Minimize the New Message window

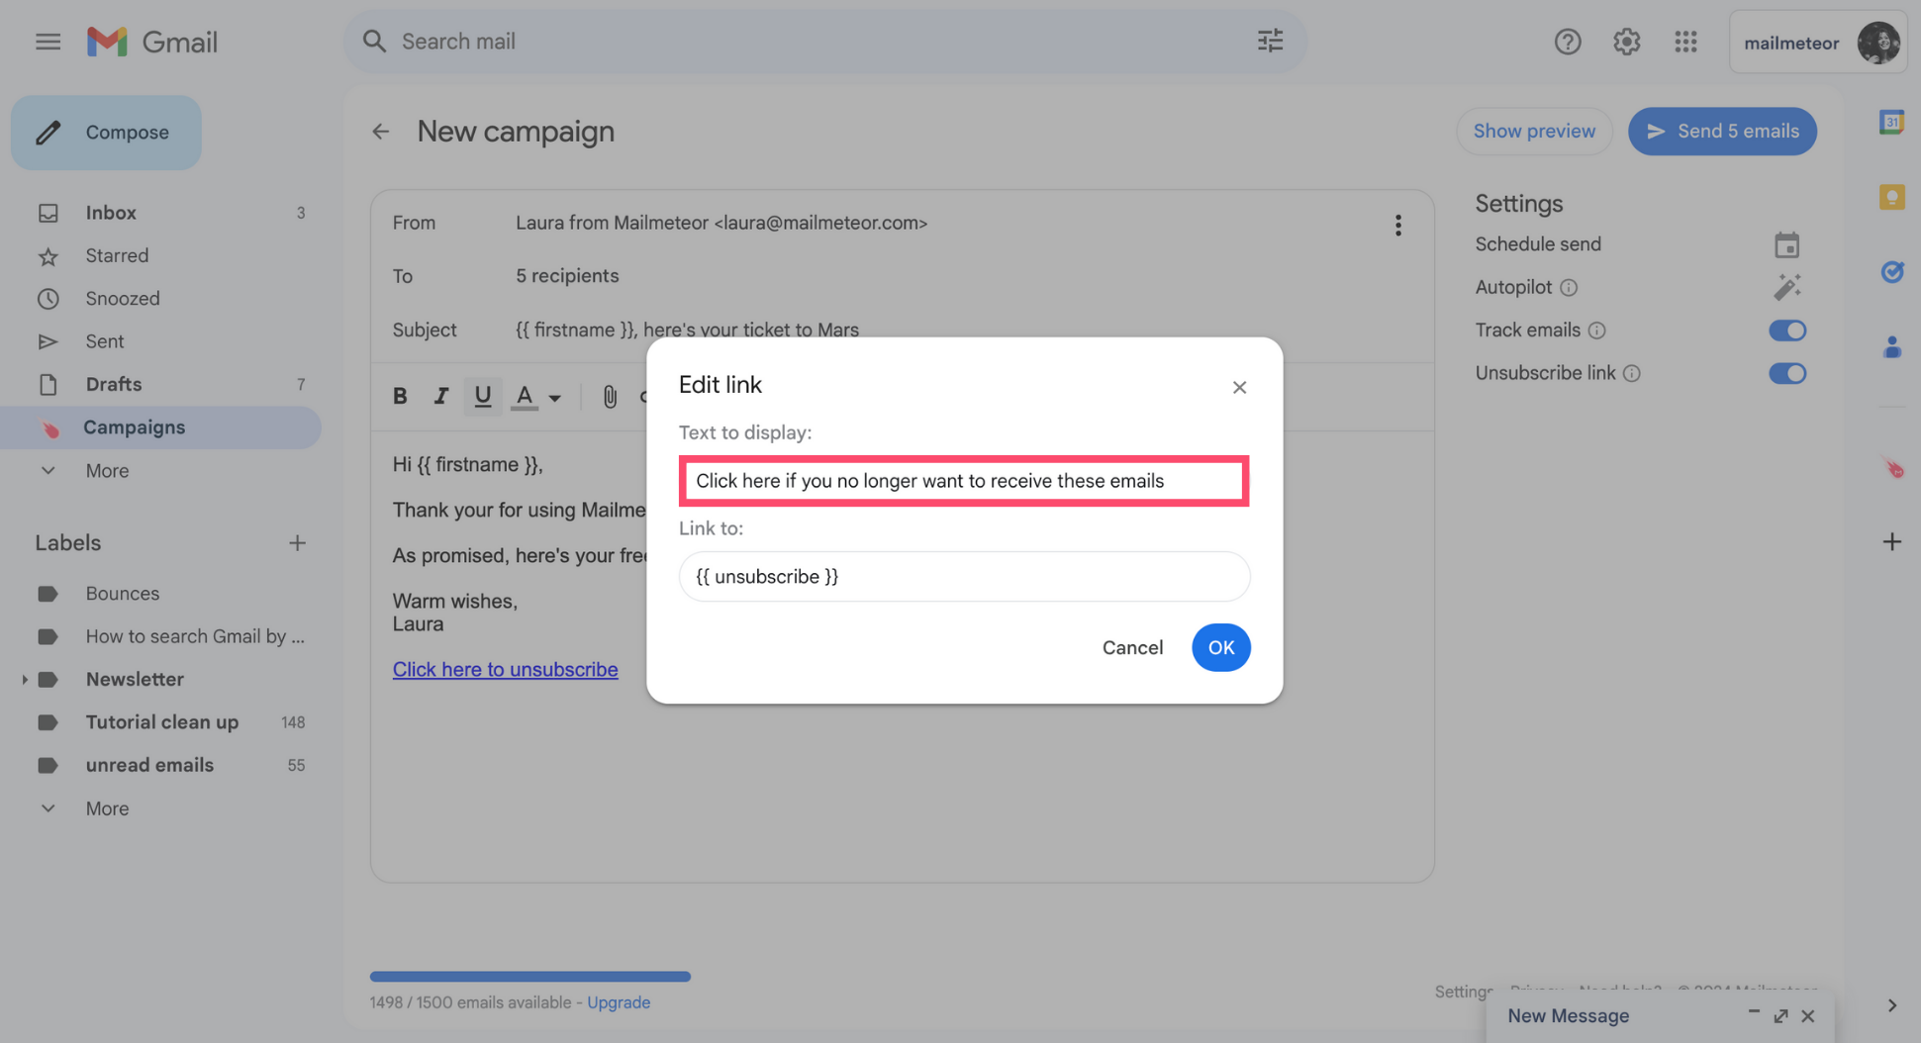1753,1012
